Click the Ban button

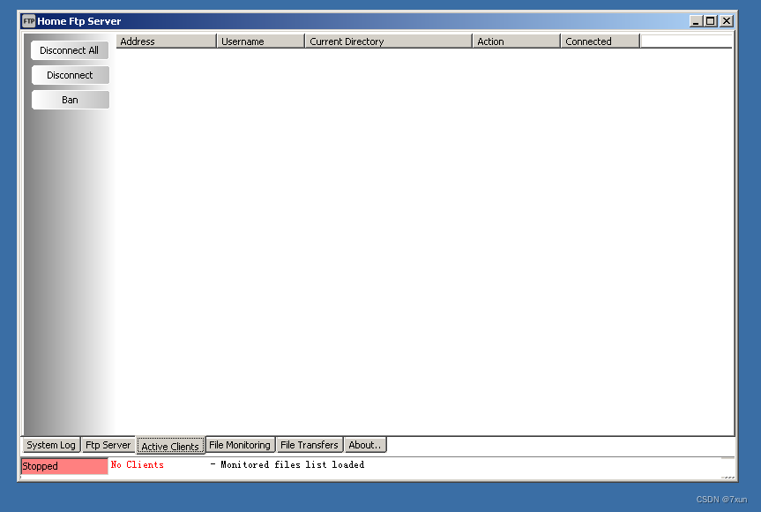coord(70,99)
